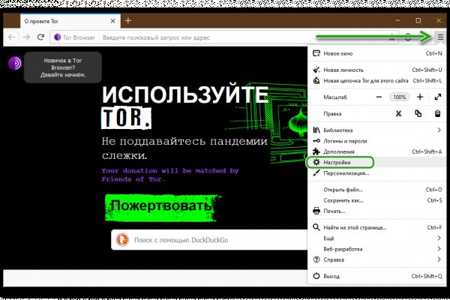Image resolution: width=450 pixels, height=300 pixels.
Task: Open a new tab with plus button
Action: [128, 20]
